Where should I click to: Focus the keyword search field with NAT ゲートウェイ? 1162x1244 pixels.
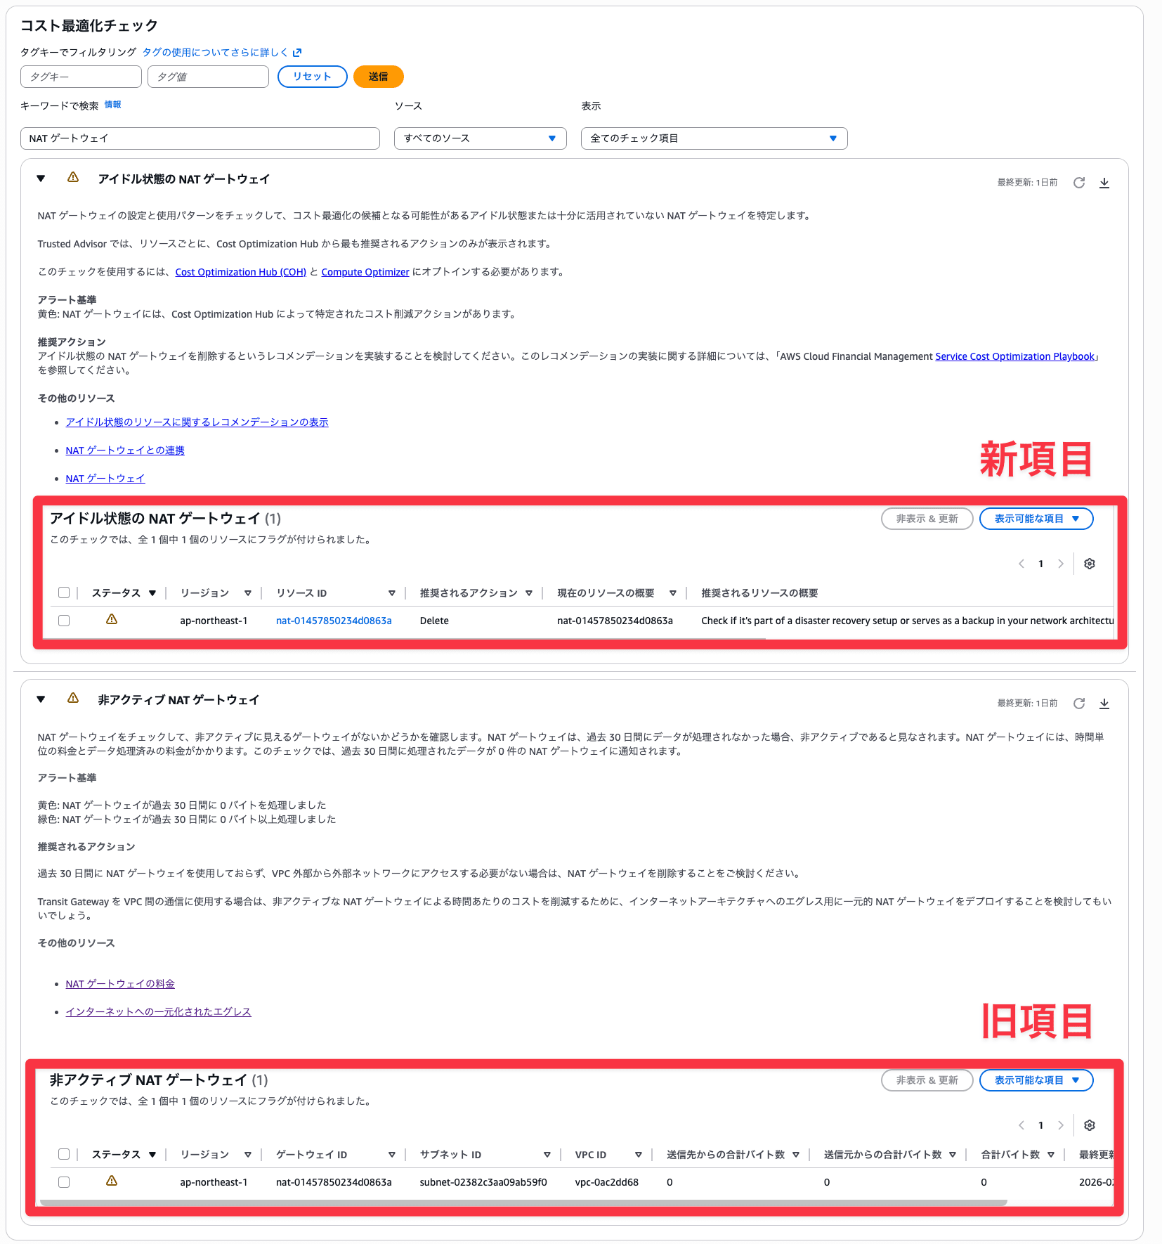[x=200, y=138]
